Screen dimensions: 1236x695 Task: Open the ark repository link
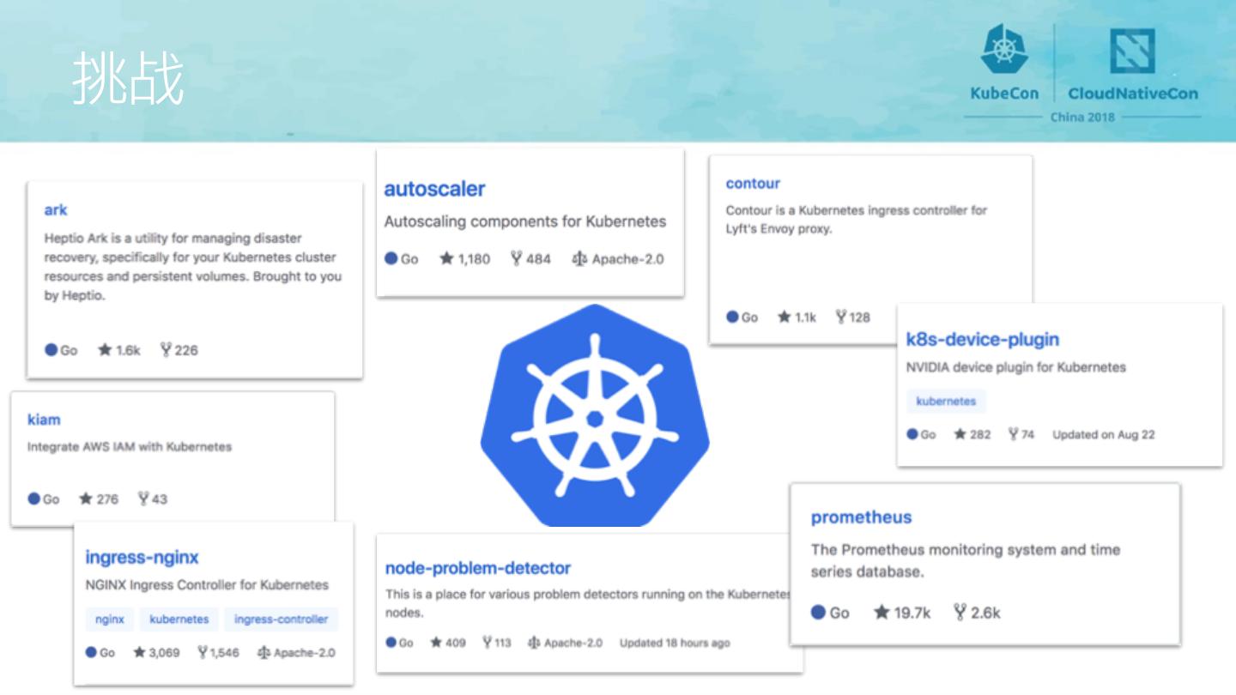(56, 210)
